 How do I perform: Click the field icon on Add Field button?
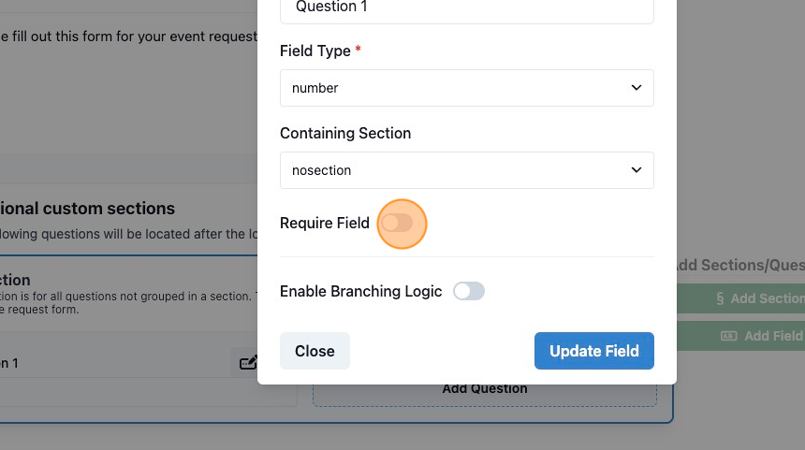tap(728, 336)
